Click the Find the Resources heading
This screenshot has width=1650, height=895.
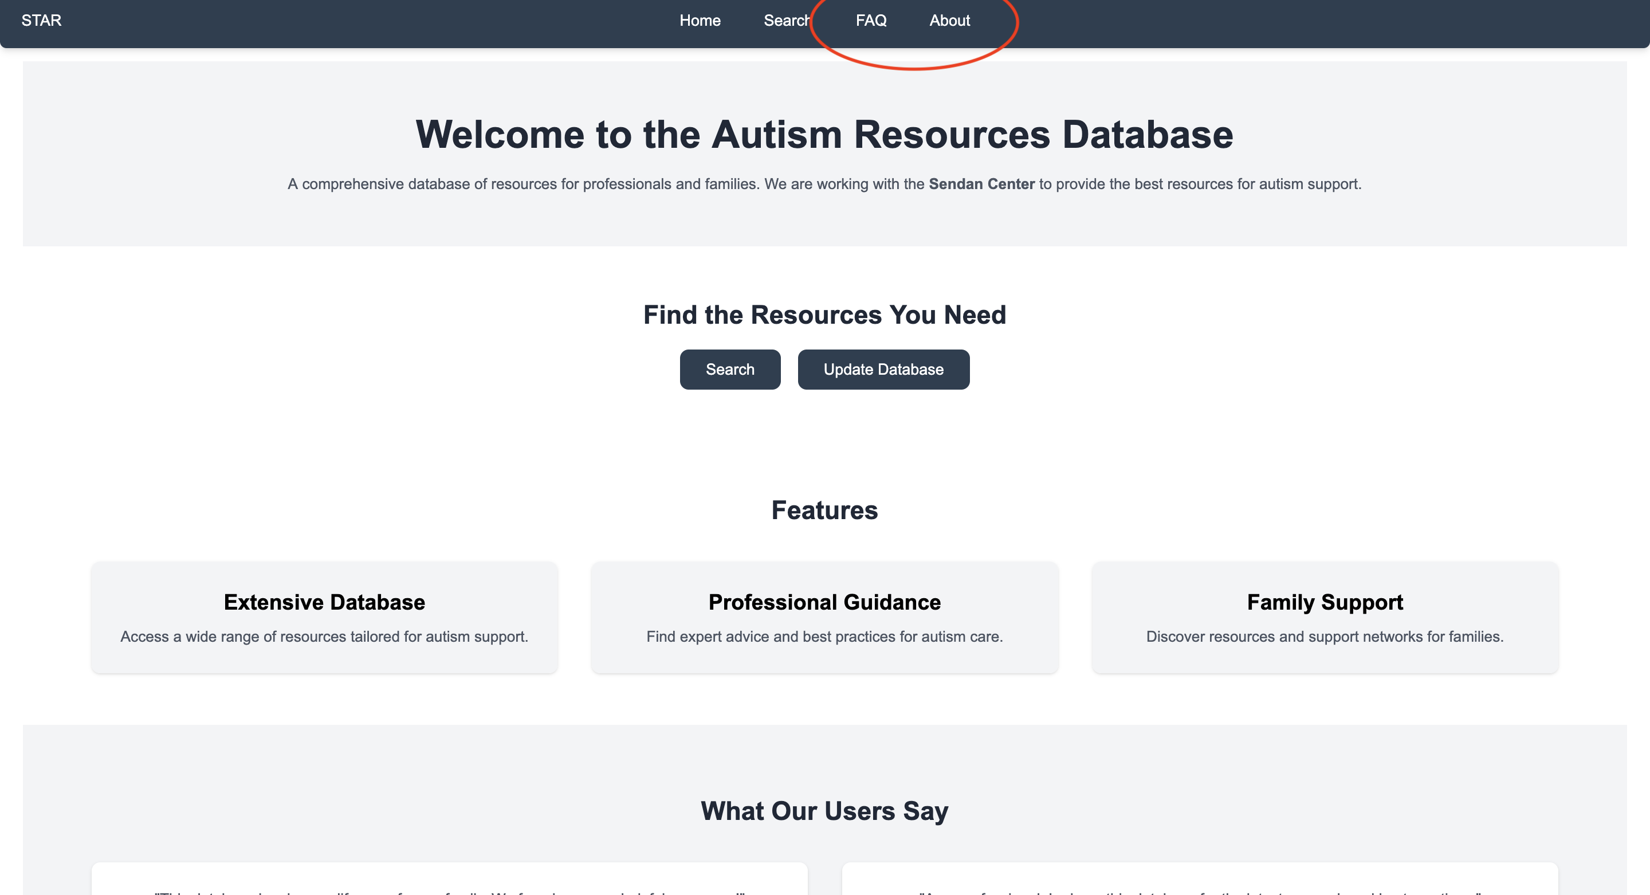[x=824, y=315]
